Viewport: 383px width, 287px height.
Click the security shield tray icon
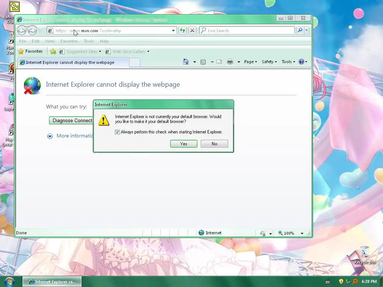[x=341, y=282]
